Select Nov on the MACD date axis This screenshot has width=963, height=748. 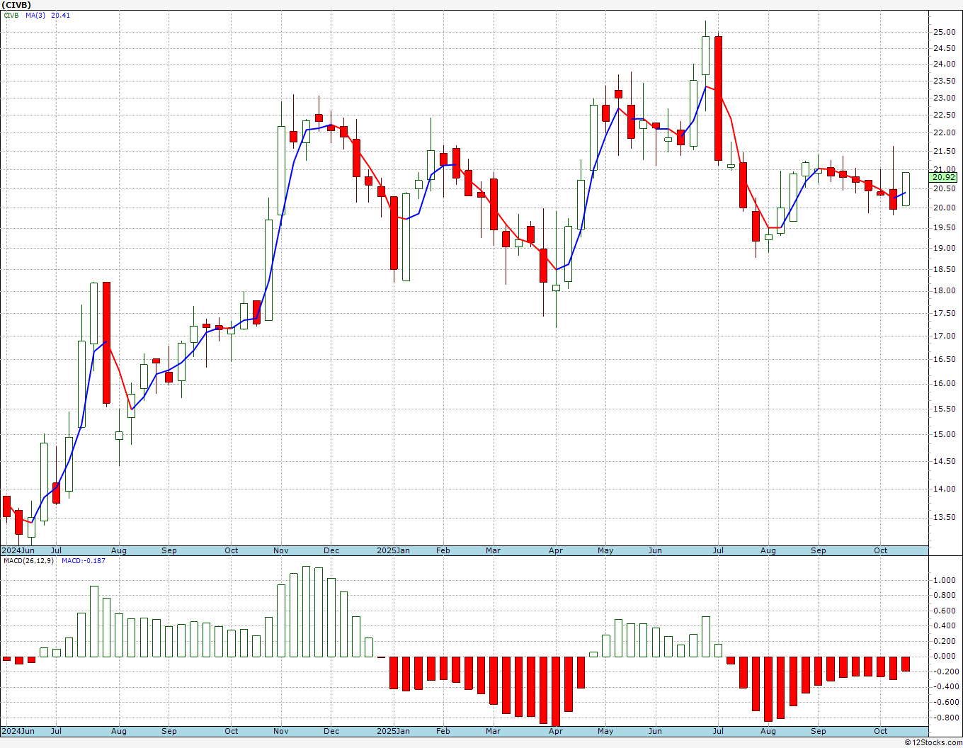pyautogui.click(x=281, y=731)
